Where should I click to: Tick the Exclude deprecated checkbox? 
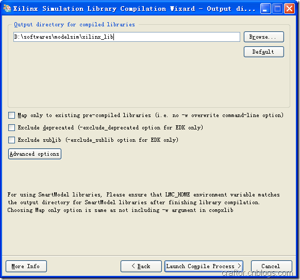click(x=11, y=128)
